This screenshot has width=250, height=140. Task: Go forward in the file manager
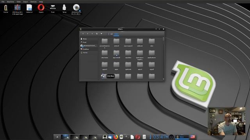(x=87, y=34)
